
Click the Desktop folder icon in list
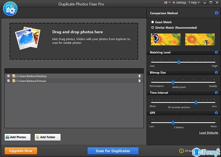[x=14, y=76]
